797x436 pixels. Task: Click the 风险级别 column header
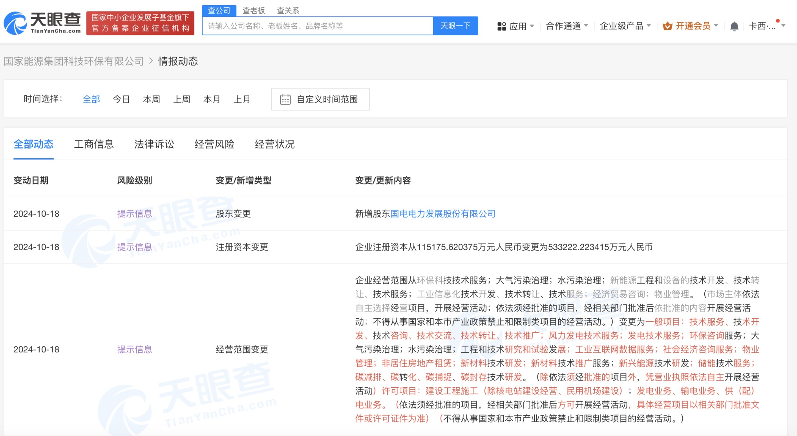[135, 181]
